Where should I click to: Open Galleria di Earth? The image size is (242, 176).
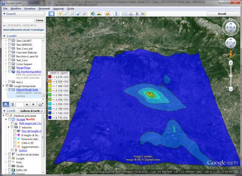coord(31,111)
